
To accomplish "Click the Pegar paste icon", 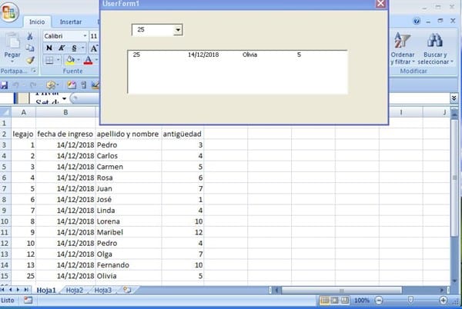I will tap(12, 42).
